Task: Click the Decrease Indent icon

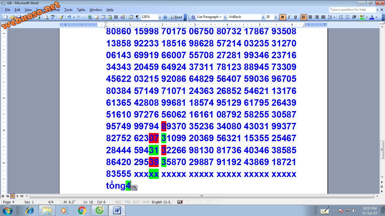Action: tap(354, 17)
